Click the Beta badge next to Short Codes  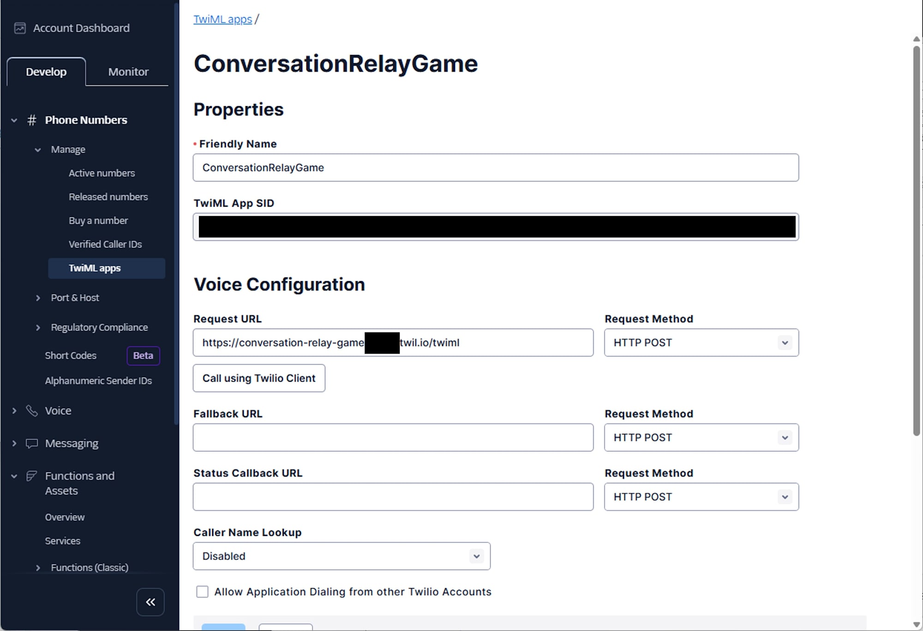point(143,355)
